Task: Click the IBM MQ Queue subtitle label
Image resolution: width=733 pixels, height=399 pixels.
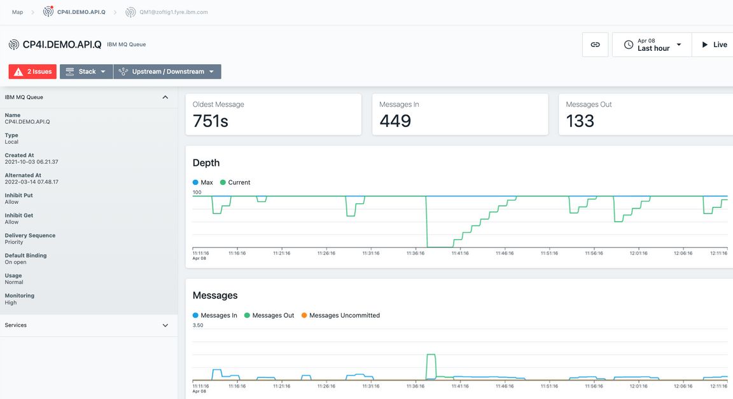Action: 126,45
